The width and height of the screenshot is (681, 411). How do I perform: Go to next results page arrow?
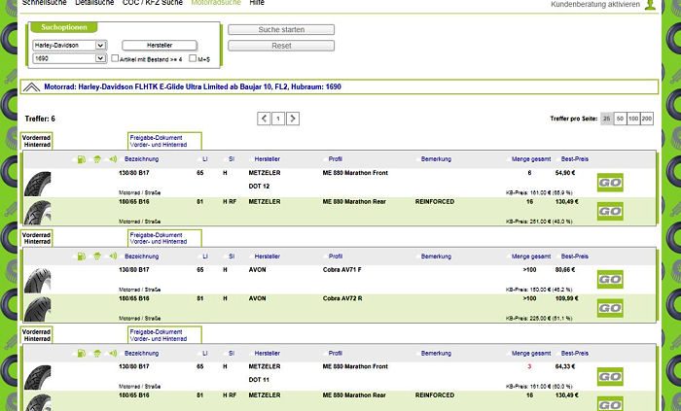pos(293,119)
